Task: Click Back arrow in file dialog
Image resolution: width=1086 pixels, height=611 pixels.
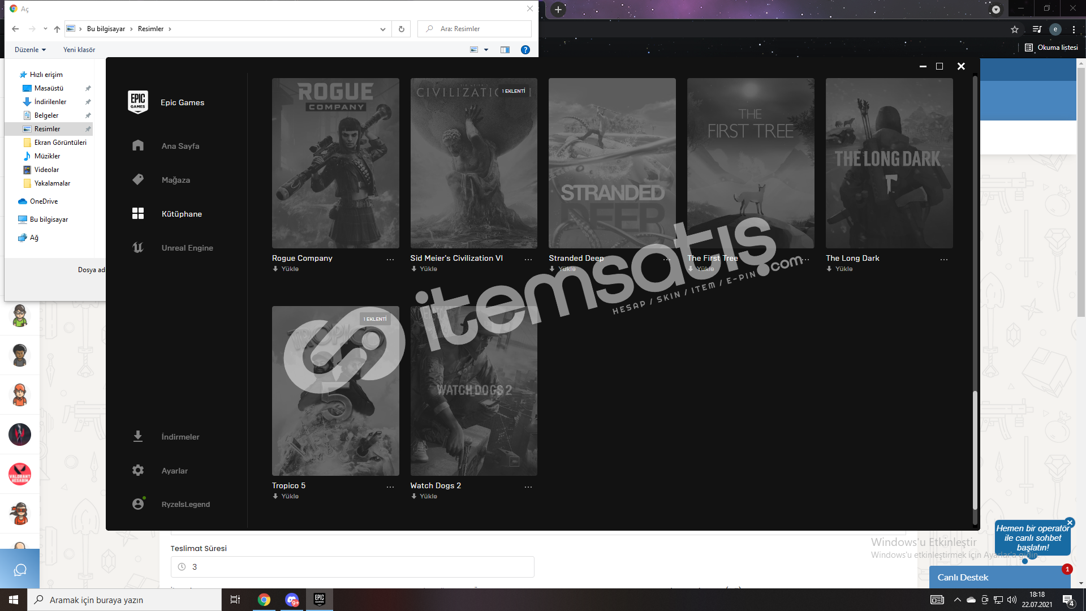Action: (15, 29)
